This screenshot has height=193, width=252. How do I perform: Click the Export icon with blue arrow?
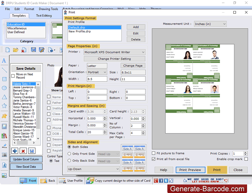pyautogui.click(x=51, y=50)
